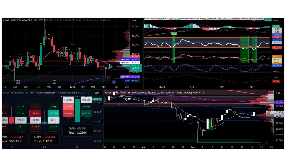Click the 2025 label on weekly time axis
Viewport: 286px width, 167px height.
point(72,87)
